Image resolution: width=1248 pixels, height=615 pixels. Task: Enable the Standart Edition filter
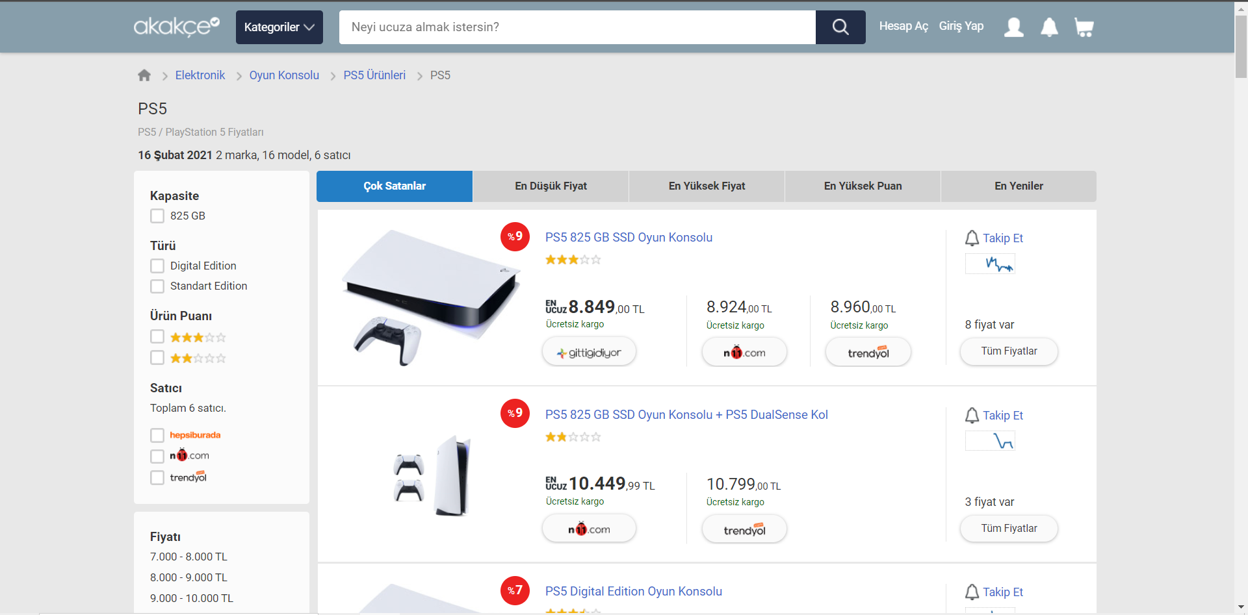(157, 286)
